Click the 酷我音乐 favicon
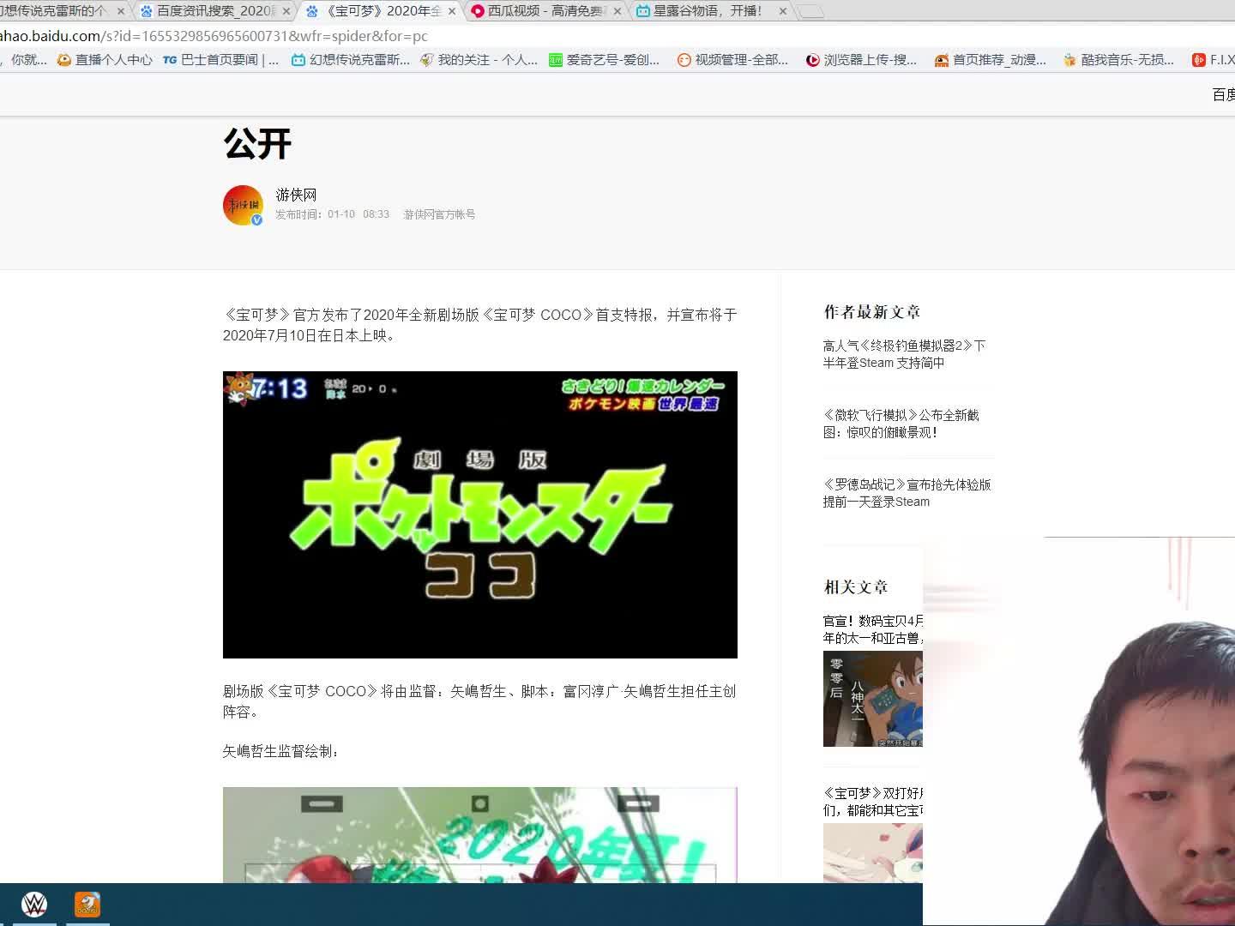 pyautogui.click(x=1069, y=60)
